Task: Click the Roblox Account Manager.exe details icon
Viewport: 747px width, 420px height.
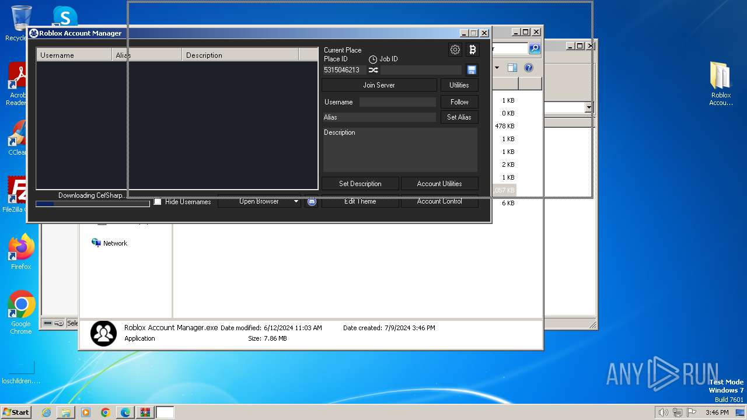Action: [103, 333]
